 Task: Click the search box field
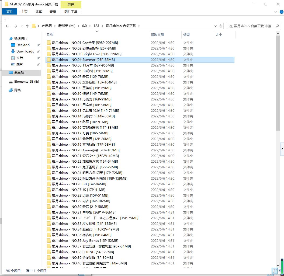[251, 26]
